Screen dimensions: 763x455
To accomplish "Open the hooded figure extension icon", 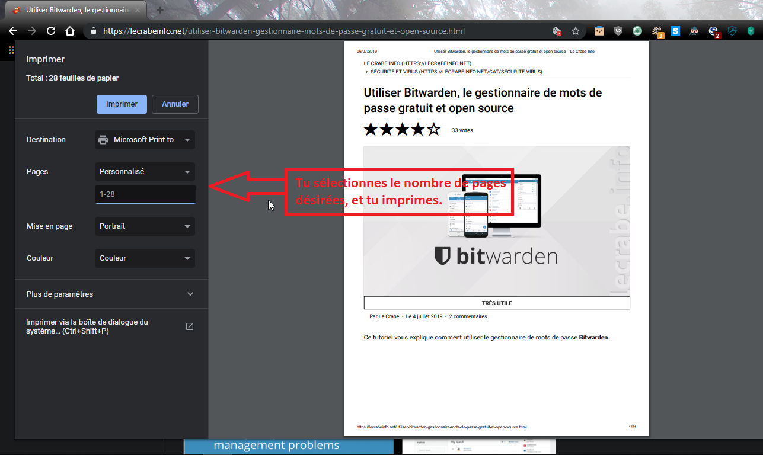I will (x=694, y=31).
